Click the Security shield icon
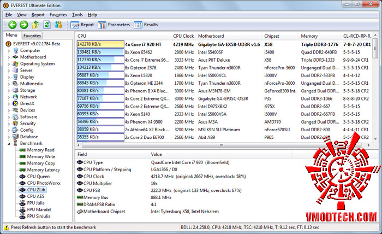This screenshot has height=234, width=382. [x=15, y=124]
